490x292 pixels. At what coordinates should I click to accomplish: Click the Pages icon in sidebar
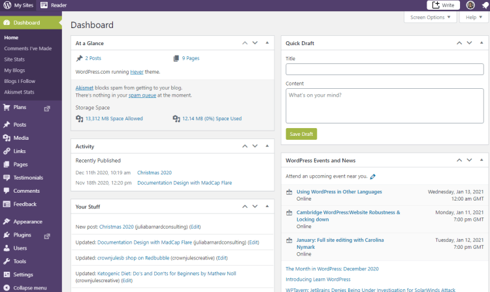click(7, 164)
